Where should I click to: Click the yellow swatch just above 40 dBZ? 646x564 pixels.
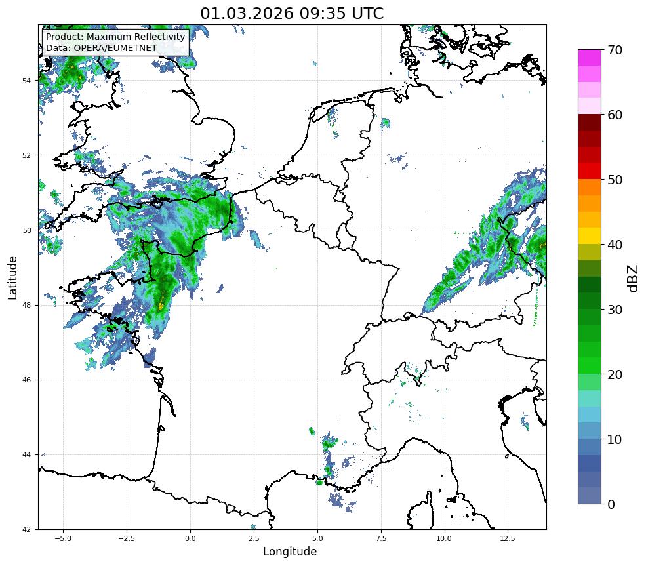[590, 236]
